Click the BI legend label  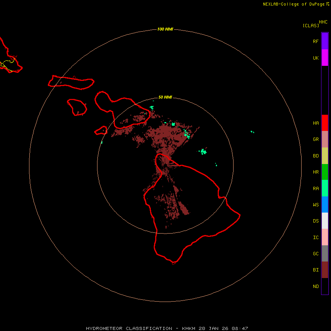316,270
